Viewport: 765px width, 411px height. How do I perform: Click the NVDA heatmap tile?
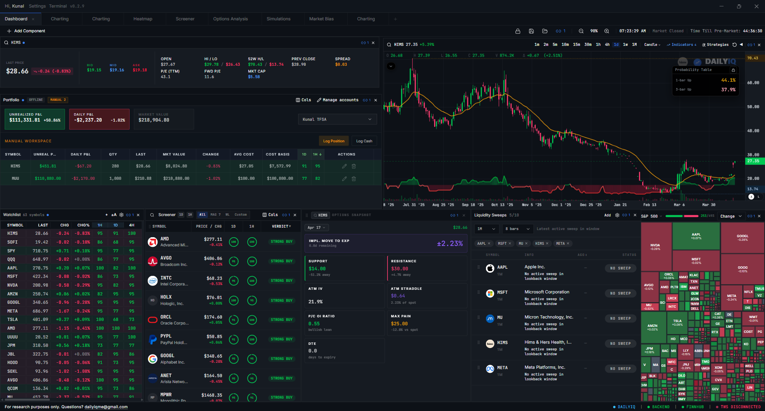[655, 247]
